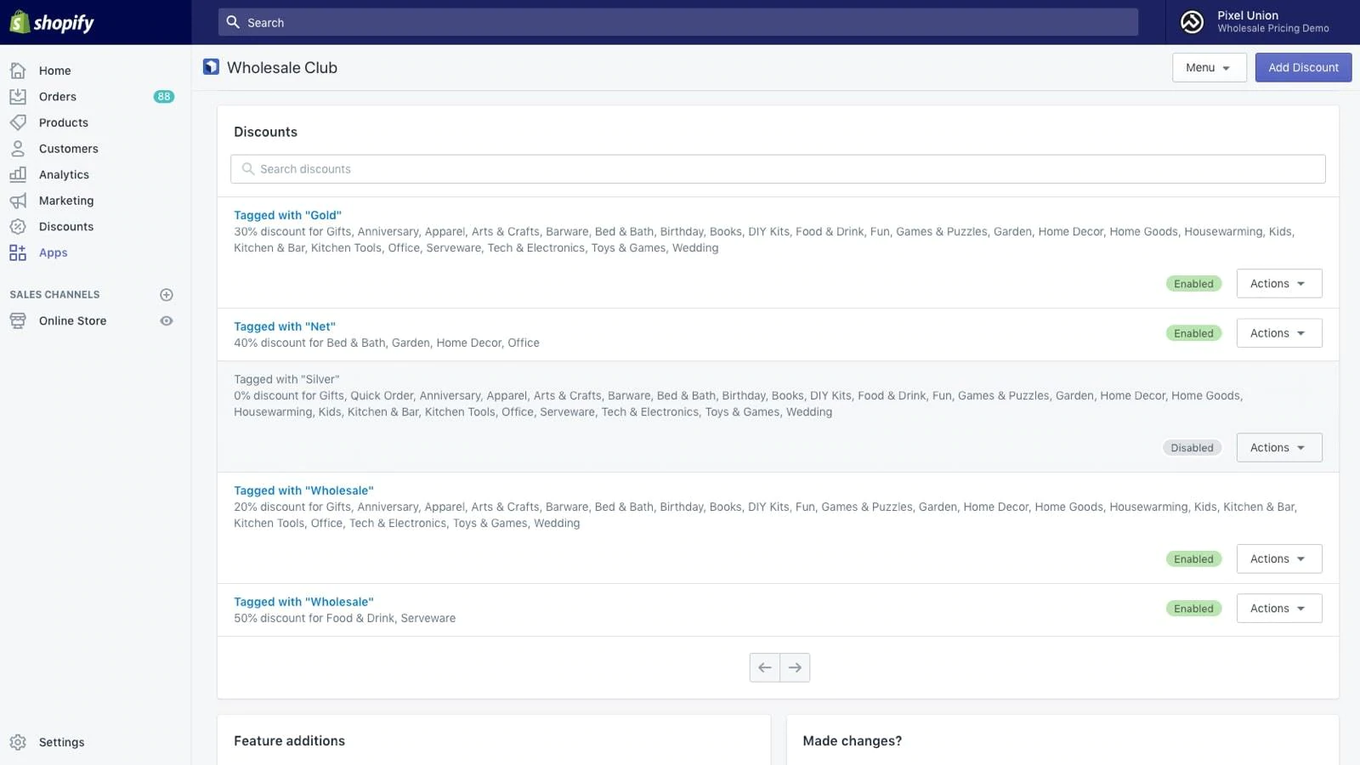Click the Made changes? heading
Viewport: 1360px width, 765px height.
[x=852, y=741]
